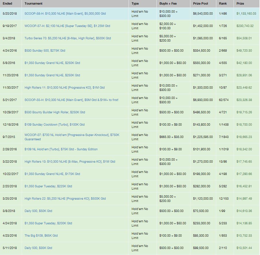Open $530 Sunday 500 $275K Gtd link

[x=45, y=50]
